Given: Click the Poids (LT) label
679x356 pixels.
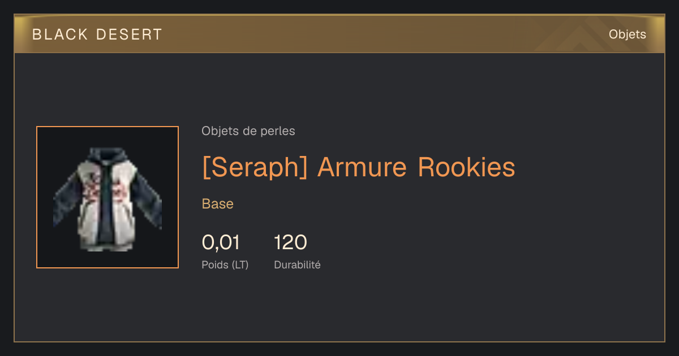Looking at the screenshot, I should coord(225,264).
